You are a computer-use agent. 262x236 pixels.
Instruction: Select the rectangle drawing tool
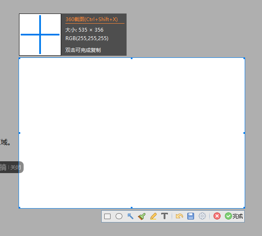(107, 216)
